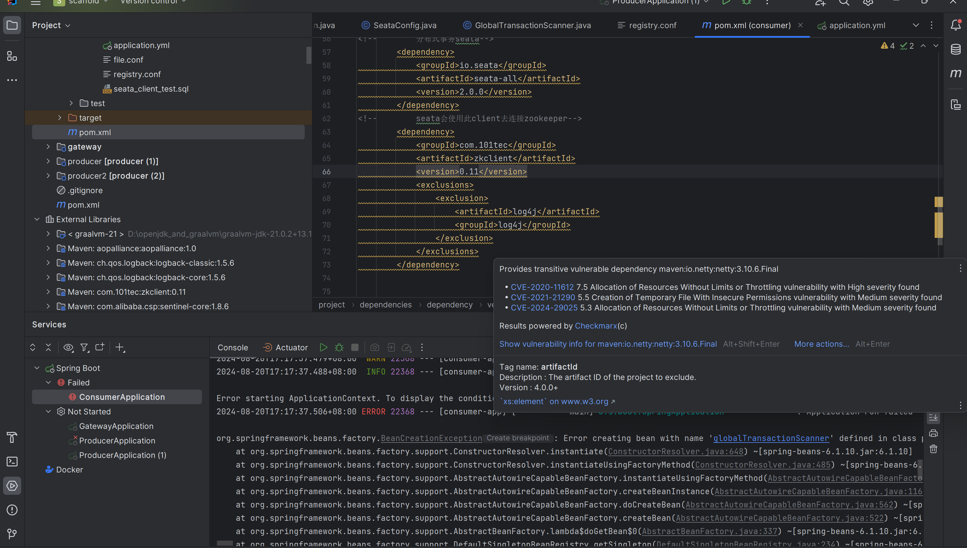Open the Checkmarx link

click(596, 326)
